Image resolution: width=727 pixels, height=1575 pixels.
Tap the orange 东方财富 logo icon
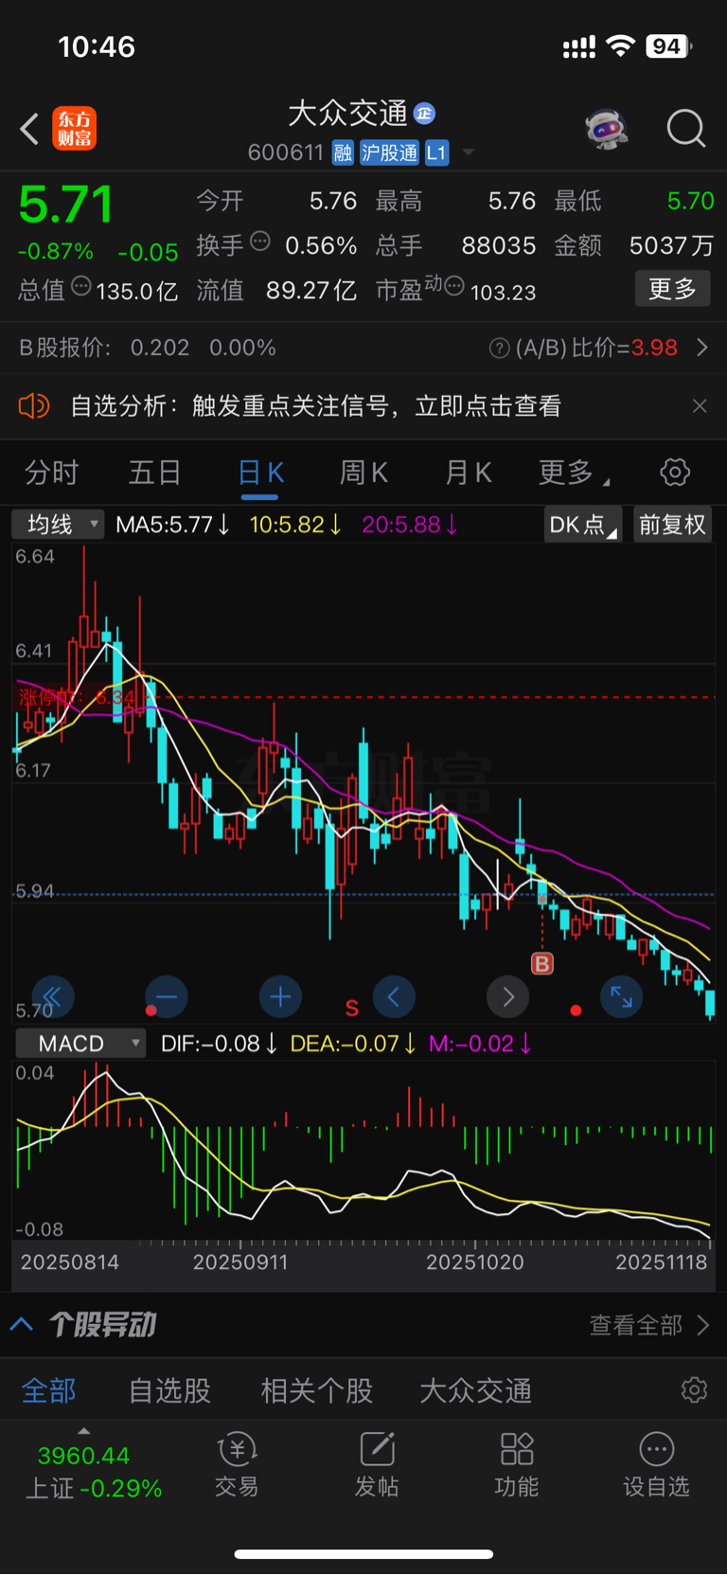[75, 129]
